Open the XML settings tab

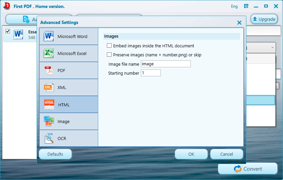coord(69,87)
